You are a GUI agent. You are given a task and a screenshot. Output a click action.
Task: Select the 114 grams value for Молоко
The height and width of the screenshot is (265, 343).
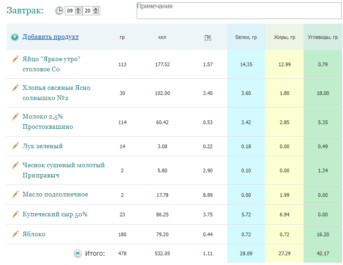click(x=122, y=122)
